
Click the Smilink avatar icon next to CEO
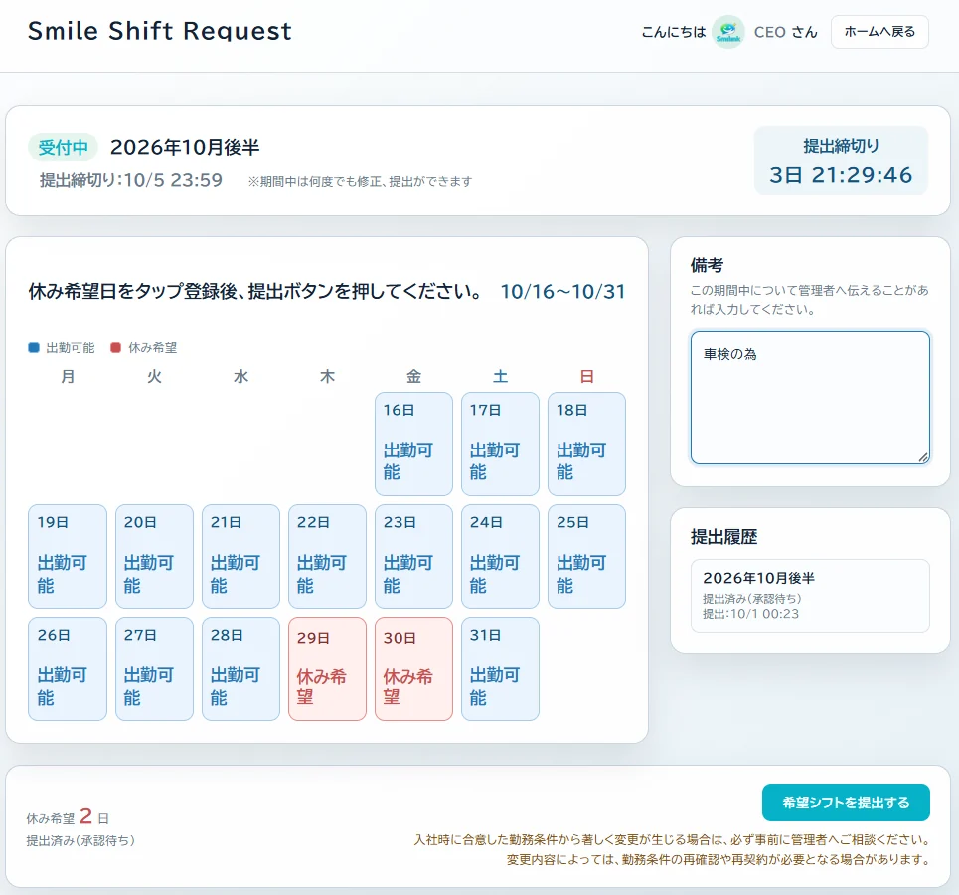(x=727, y=32)
